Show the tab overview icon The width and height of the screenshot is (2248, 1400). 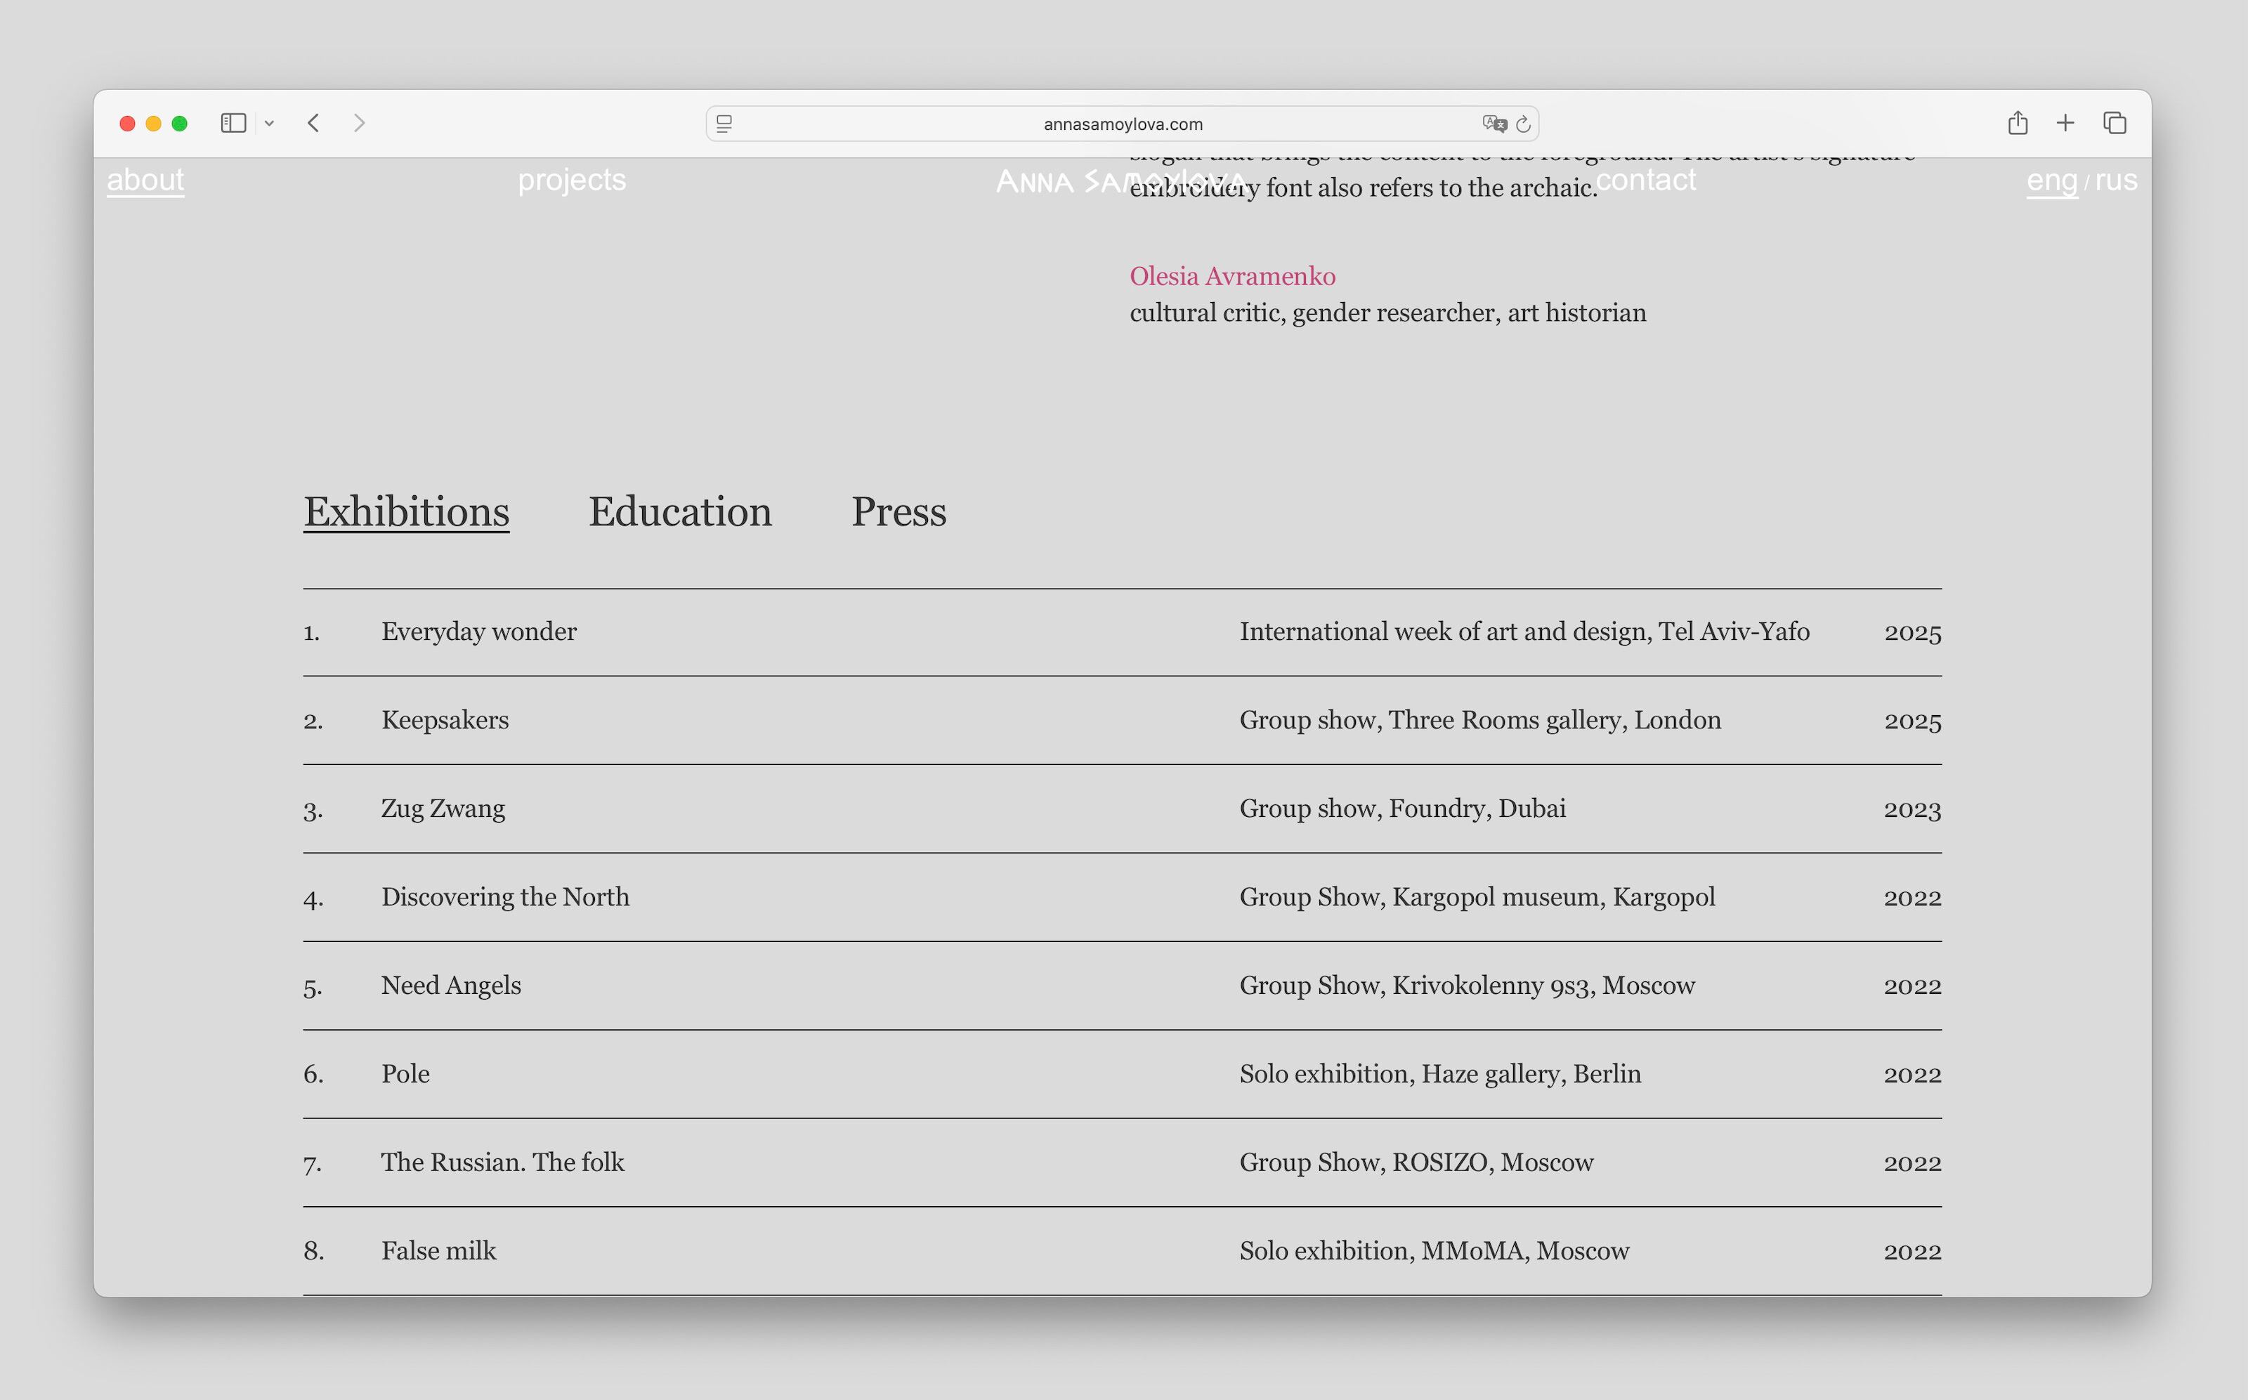pos(2115,123)
